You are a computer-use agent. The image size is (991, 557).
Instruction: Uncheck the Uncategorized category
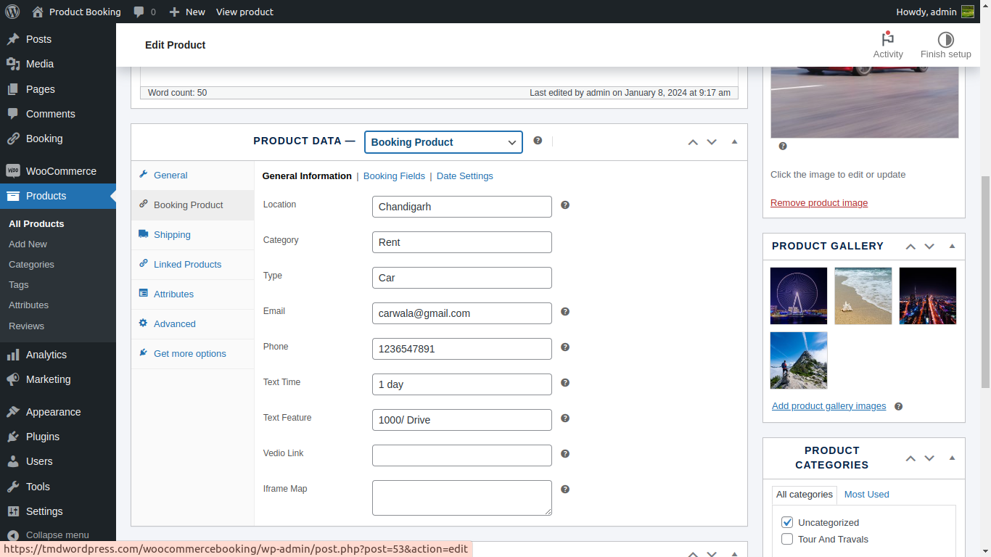[787, 522]
